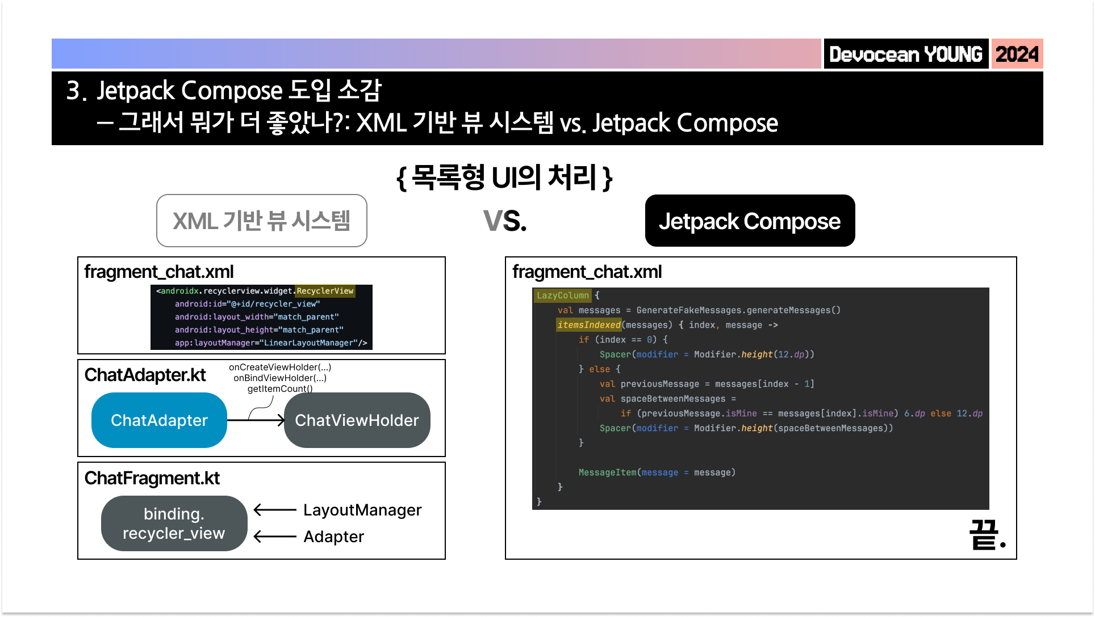Click the "val spaceBetweenMessages =" line
This screenshot has height=617, width=1095.
pyautogui.click(x=668, y=399)
